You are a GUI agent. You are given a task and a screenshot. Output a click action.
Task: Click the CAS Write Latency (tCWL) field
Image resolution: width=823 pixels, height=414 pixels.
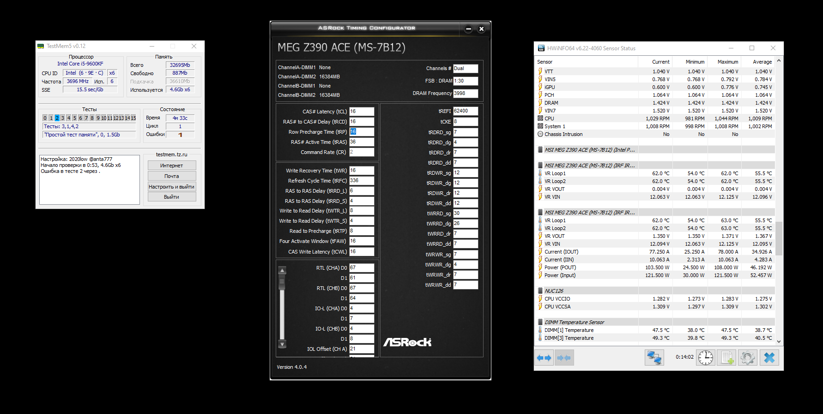click(362, 252)
